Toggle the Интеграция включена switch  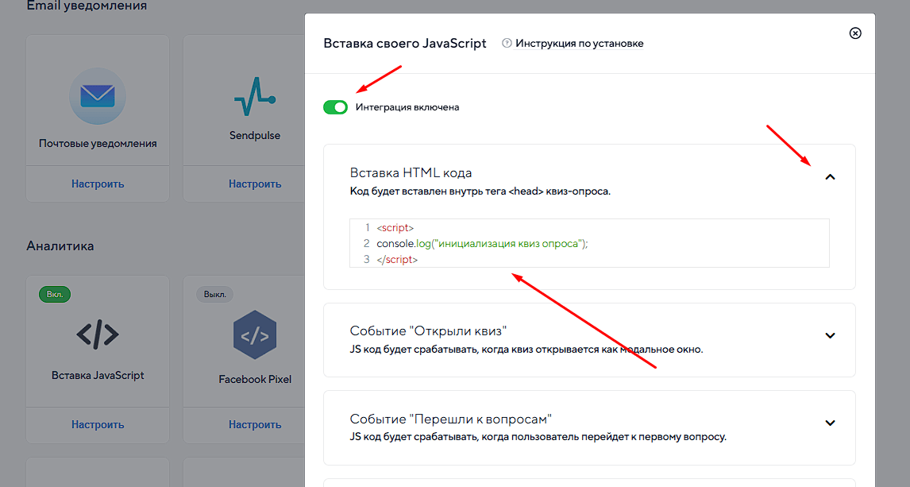click(x=336, y=107)
